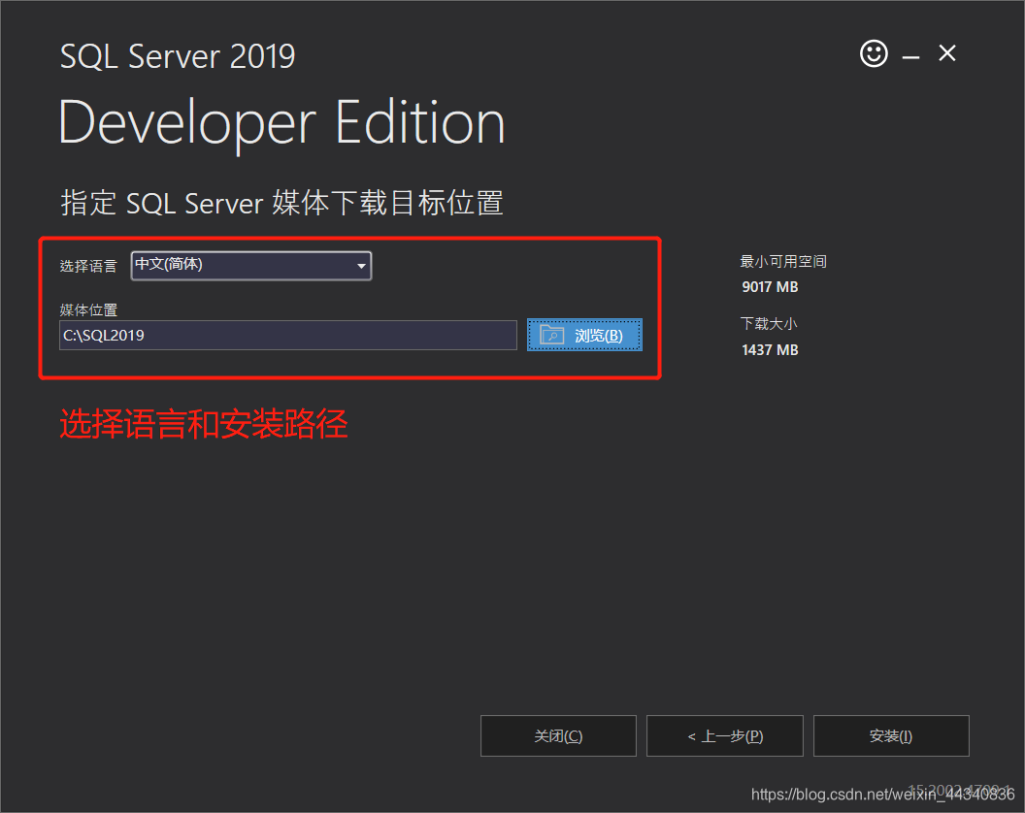
Task: Click the Developer Edition heading
Action: click(x=281, y=123)
